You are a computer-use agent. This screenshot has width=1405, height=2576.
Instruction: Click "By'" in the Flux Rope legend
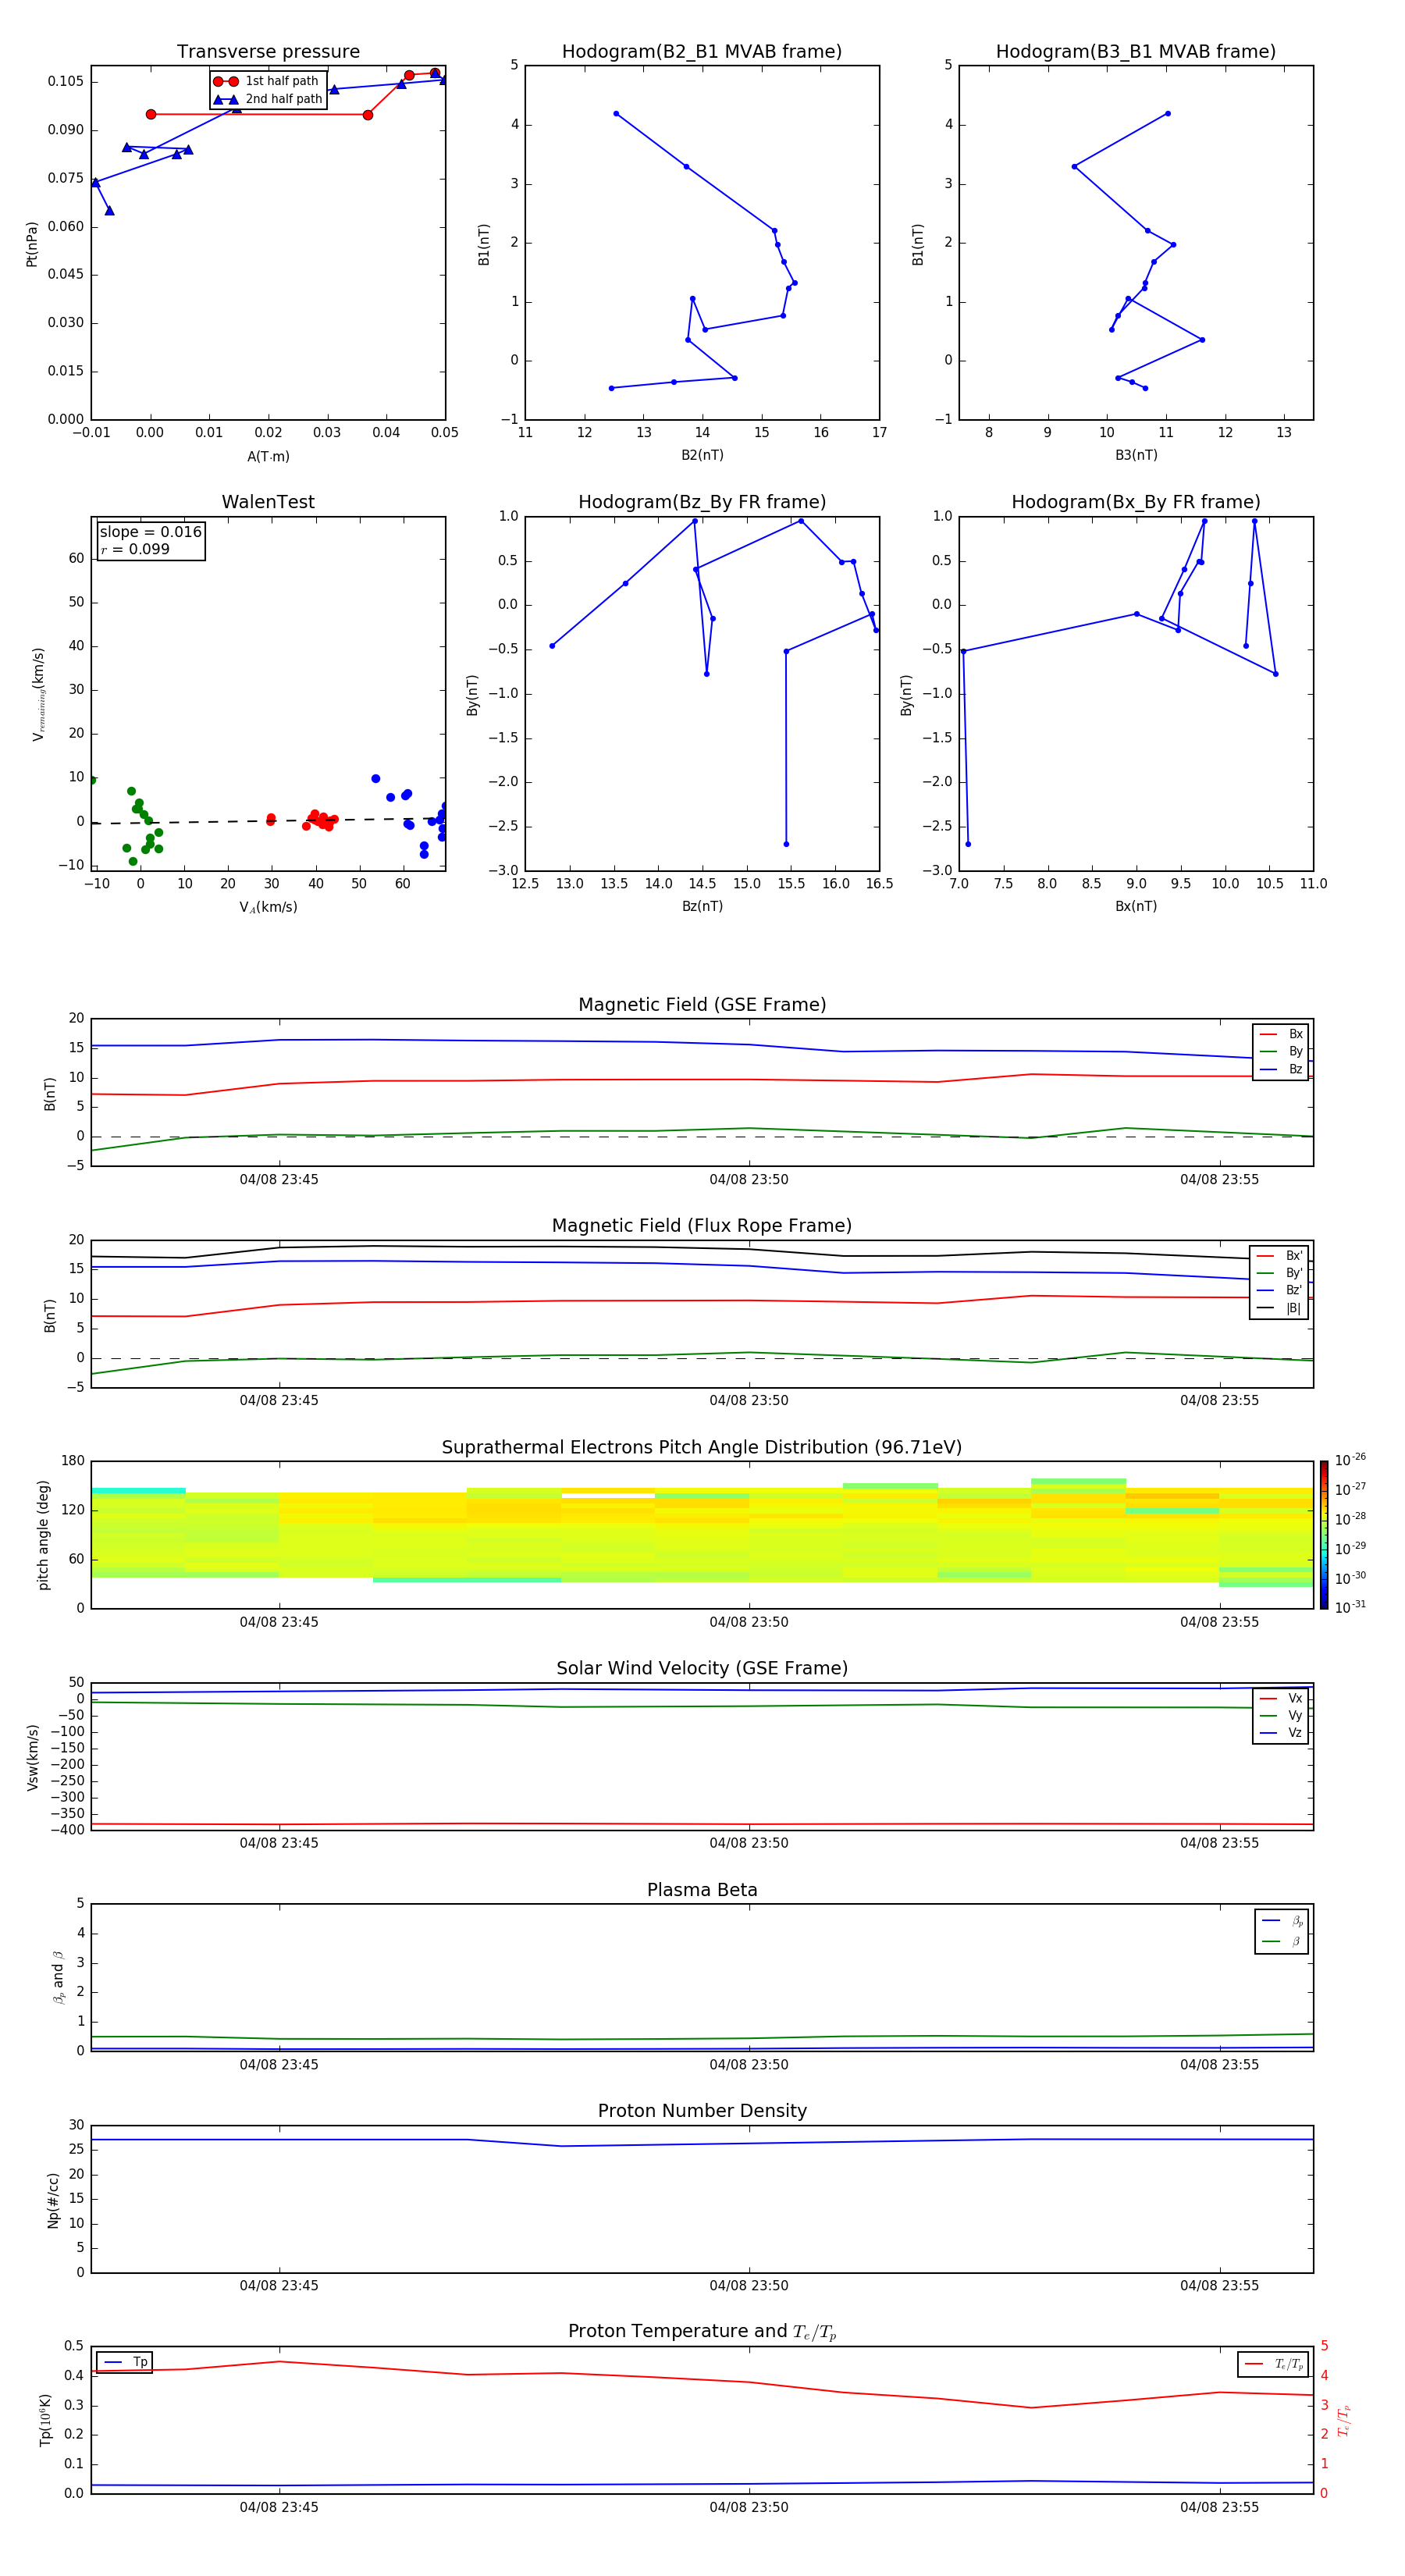click(1294, 1273)
